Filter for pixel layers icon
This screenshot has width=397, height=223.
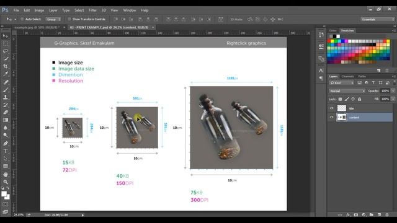coord(360,82)
